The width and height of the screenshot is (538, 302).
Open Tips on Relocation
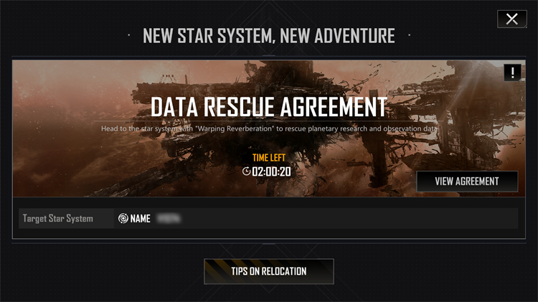269,271
